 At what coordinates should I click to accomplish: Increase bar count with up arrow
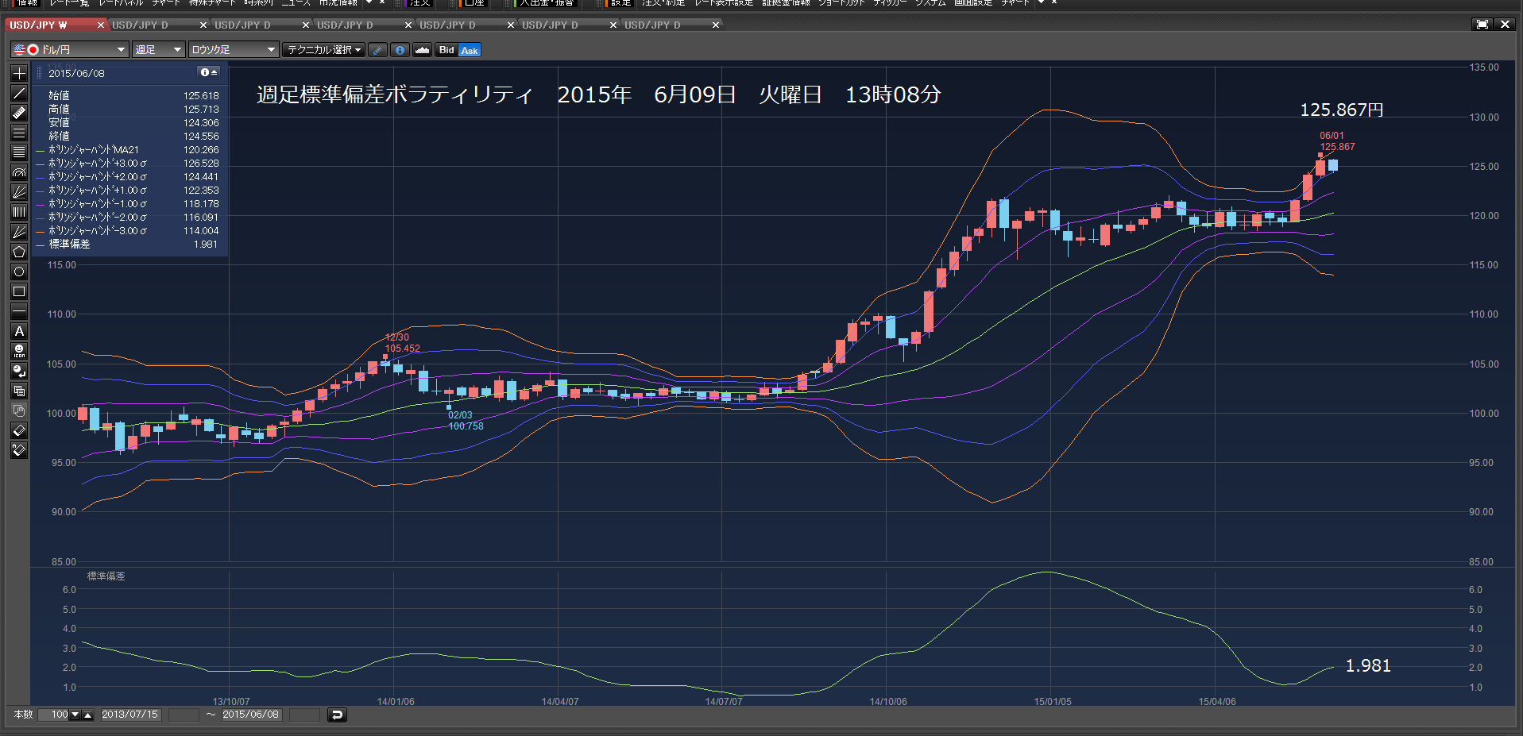(x=88, y=715)
